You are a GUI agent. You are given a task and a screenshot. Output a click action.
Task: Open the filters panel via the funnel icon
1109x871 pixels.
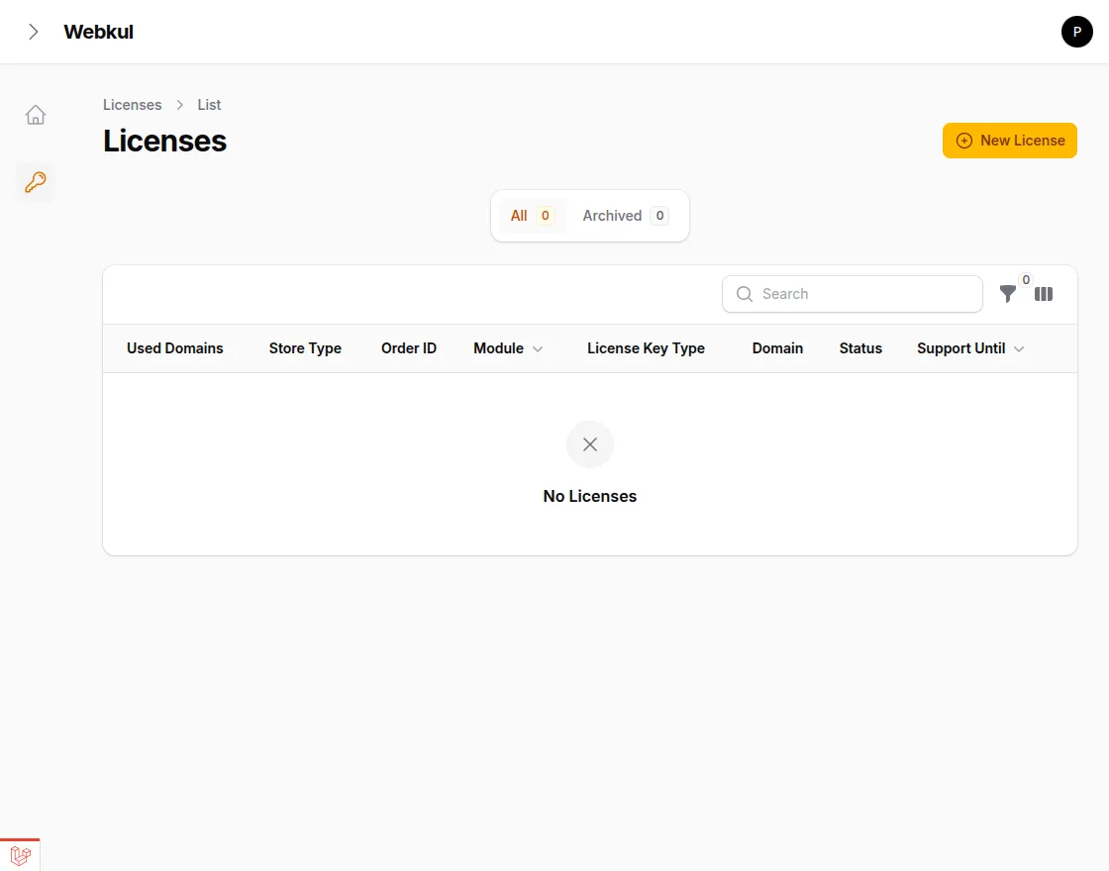click(x=1008, y=294)
